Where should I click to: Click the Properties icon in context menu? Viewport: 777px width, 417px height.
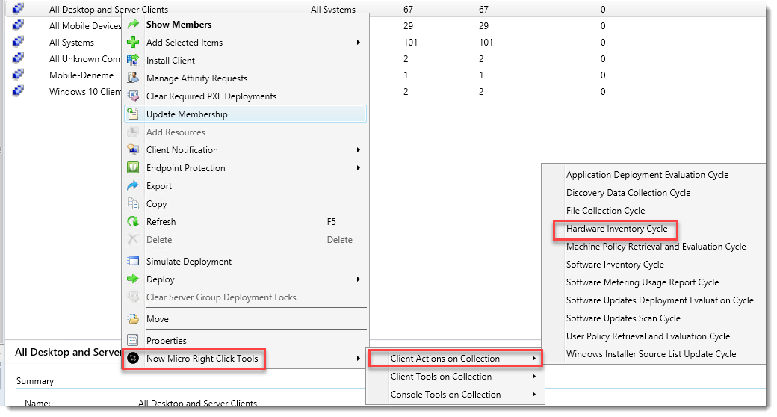pos(133,341)
